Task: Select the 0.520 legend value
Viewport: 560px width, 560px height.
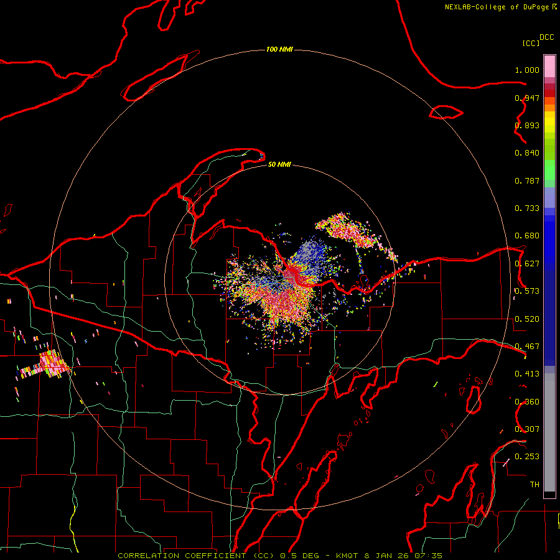Action: [x=527, y=319]
